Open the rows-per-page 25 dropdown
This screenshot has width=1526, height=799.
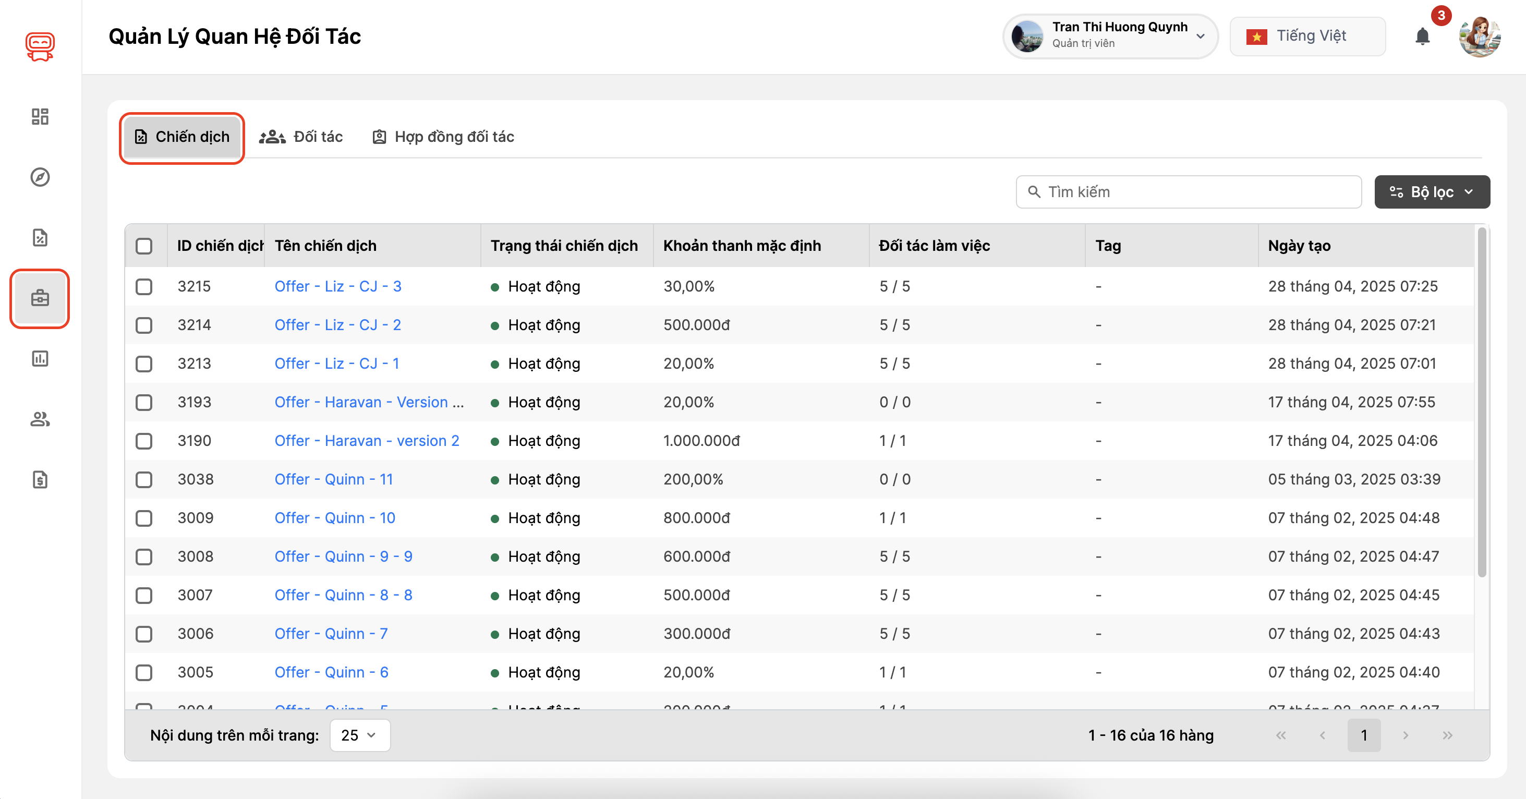(359, 735)
